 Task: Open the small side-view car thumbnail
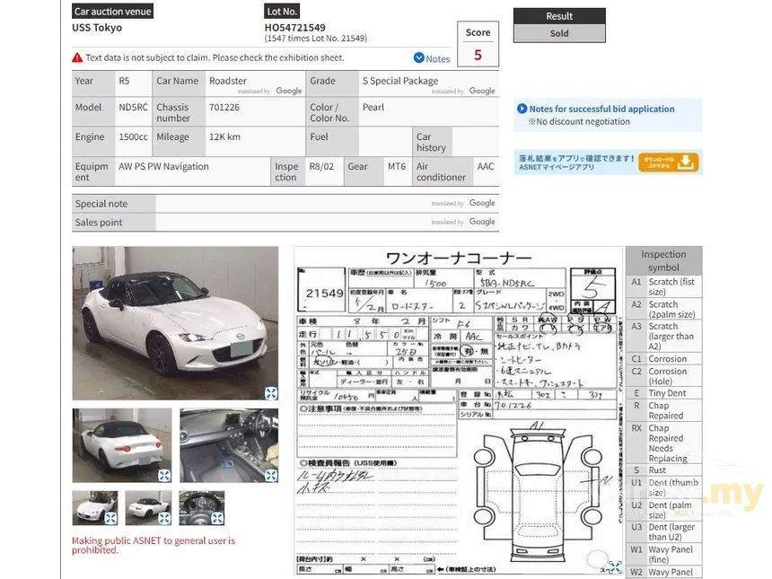pos(148,507)
